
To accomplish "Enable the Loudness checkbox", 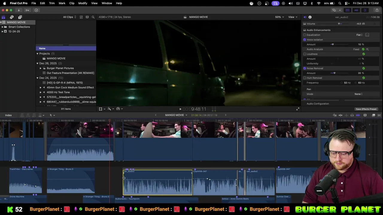I will point(305,54).
